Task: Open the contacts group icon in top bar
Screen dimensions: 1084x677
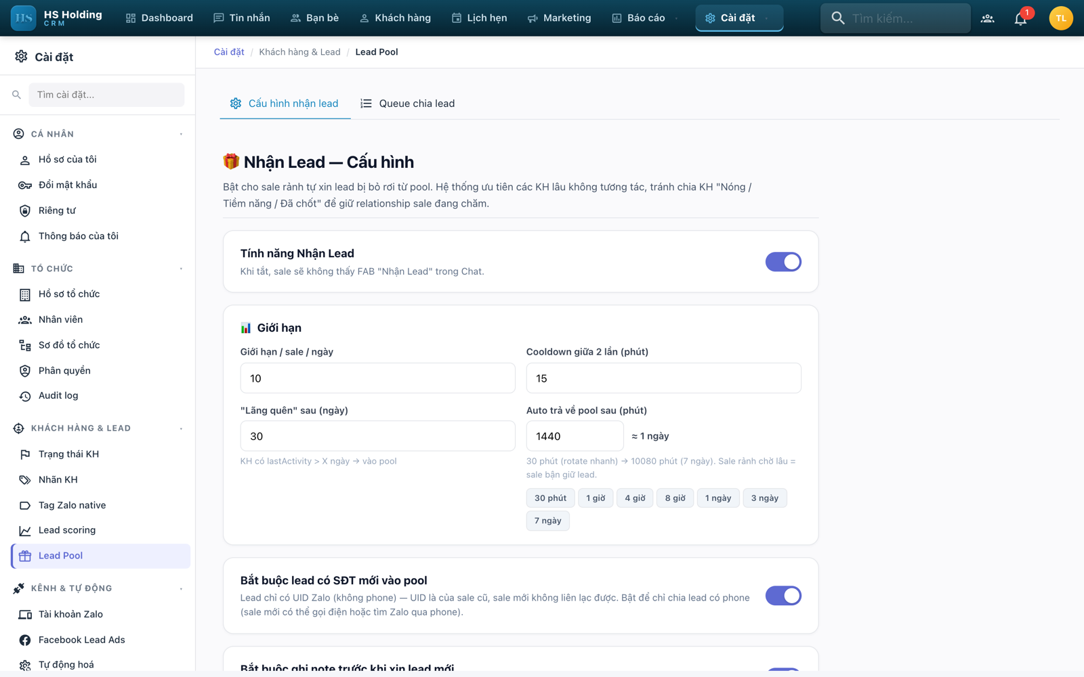Action: click(x=987, y=18)
